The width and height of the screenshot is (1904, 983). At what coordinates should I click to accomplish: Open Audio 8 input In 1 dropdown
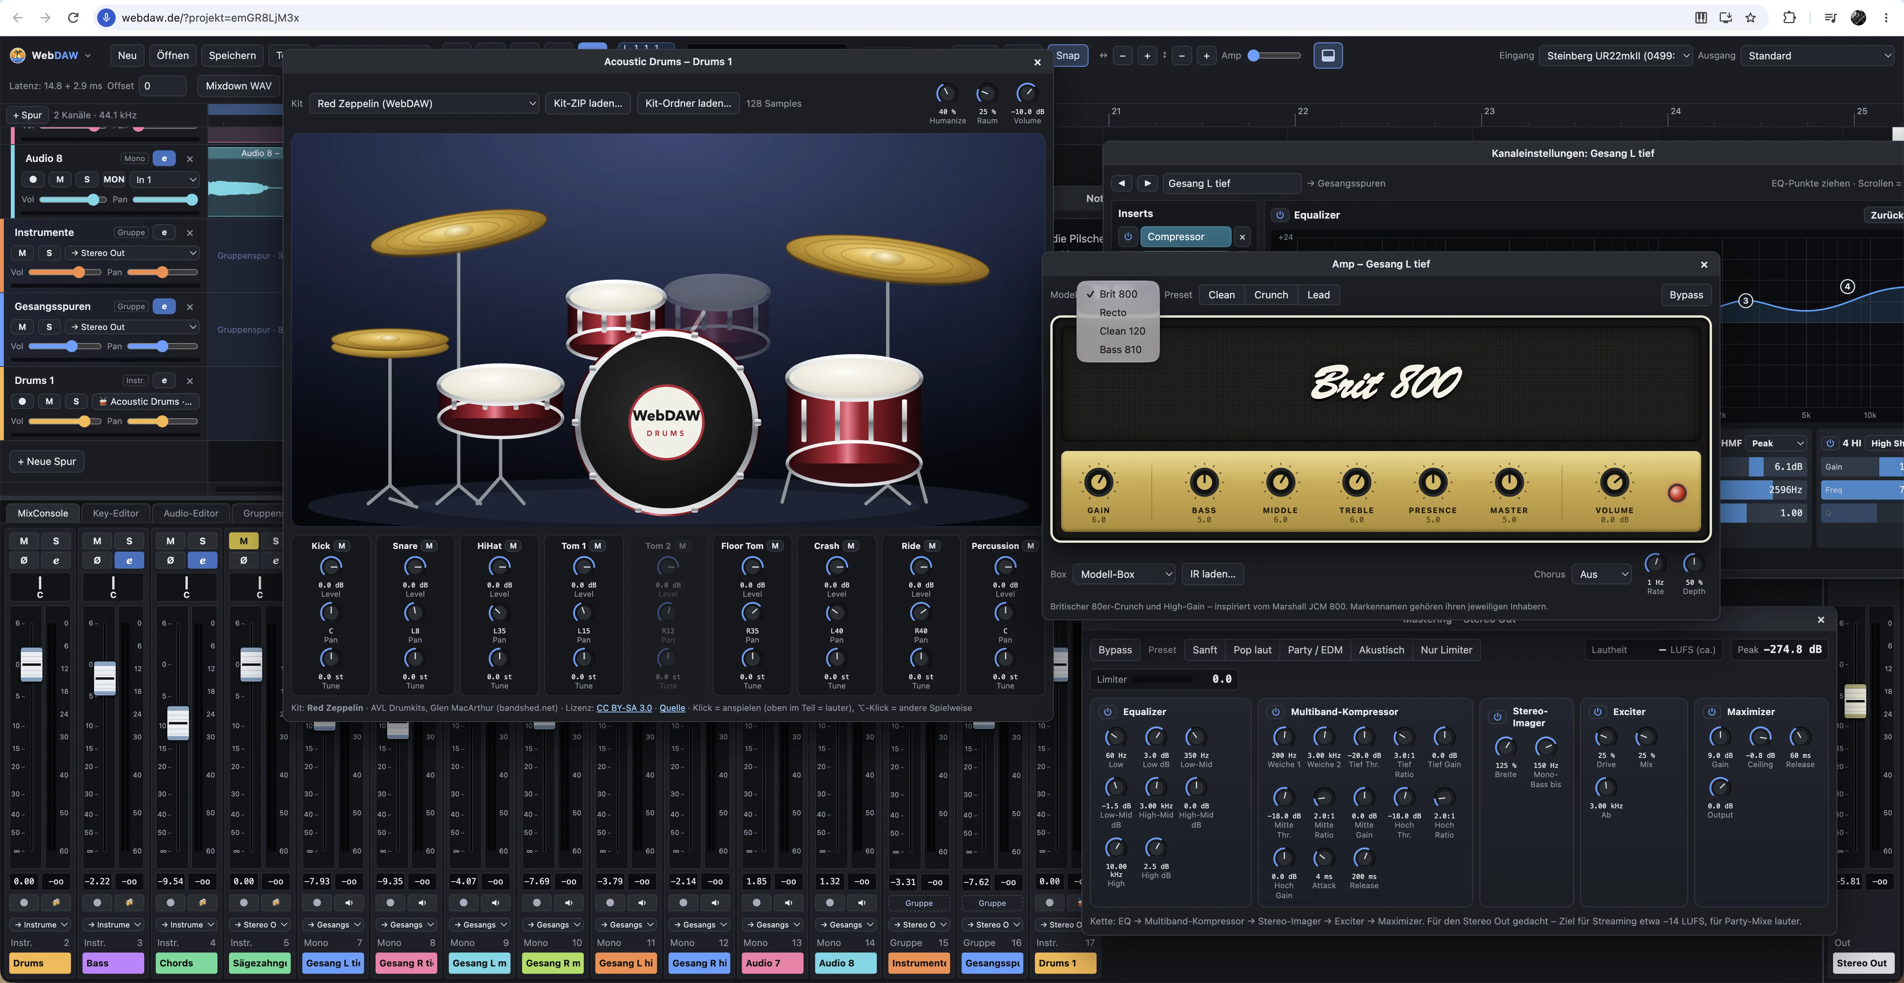[x=165, y=180]
